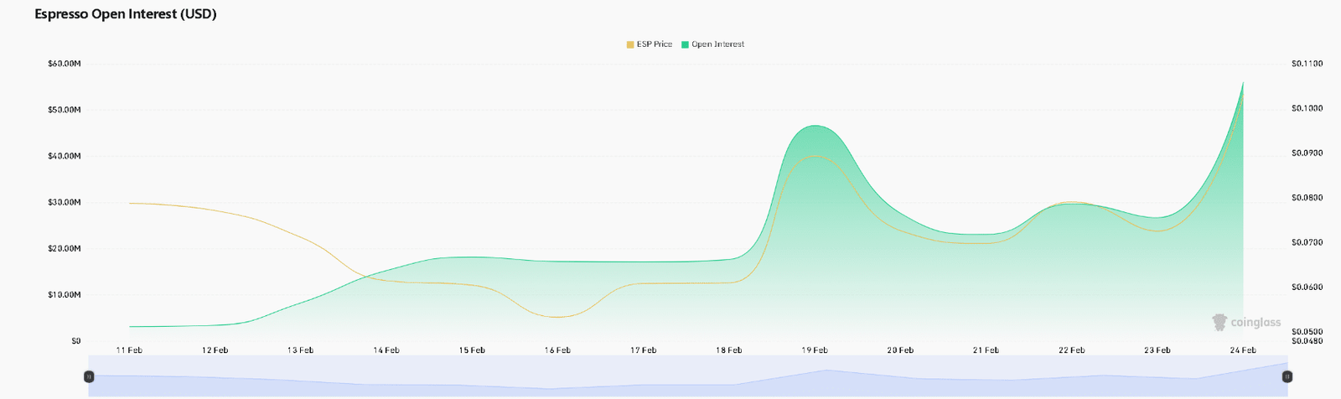Click the yellow ESP Price legend swatch
This screenshot has height=399, width=1341.
(x=630, y=44)
